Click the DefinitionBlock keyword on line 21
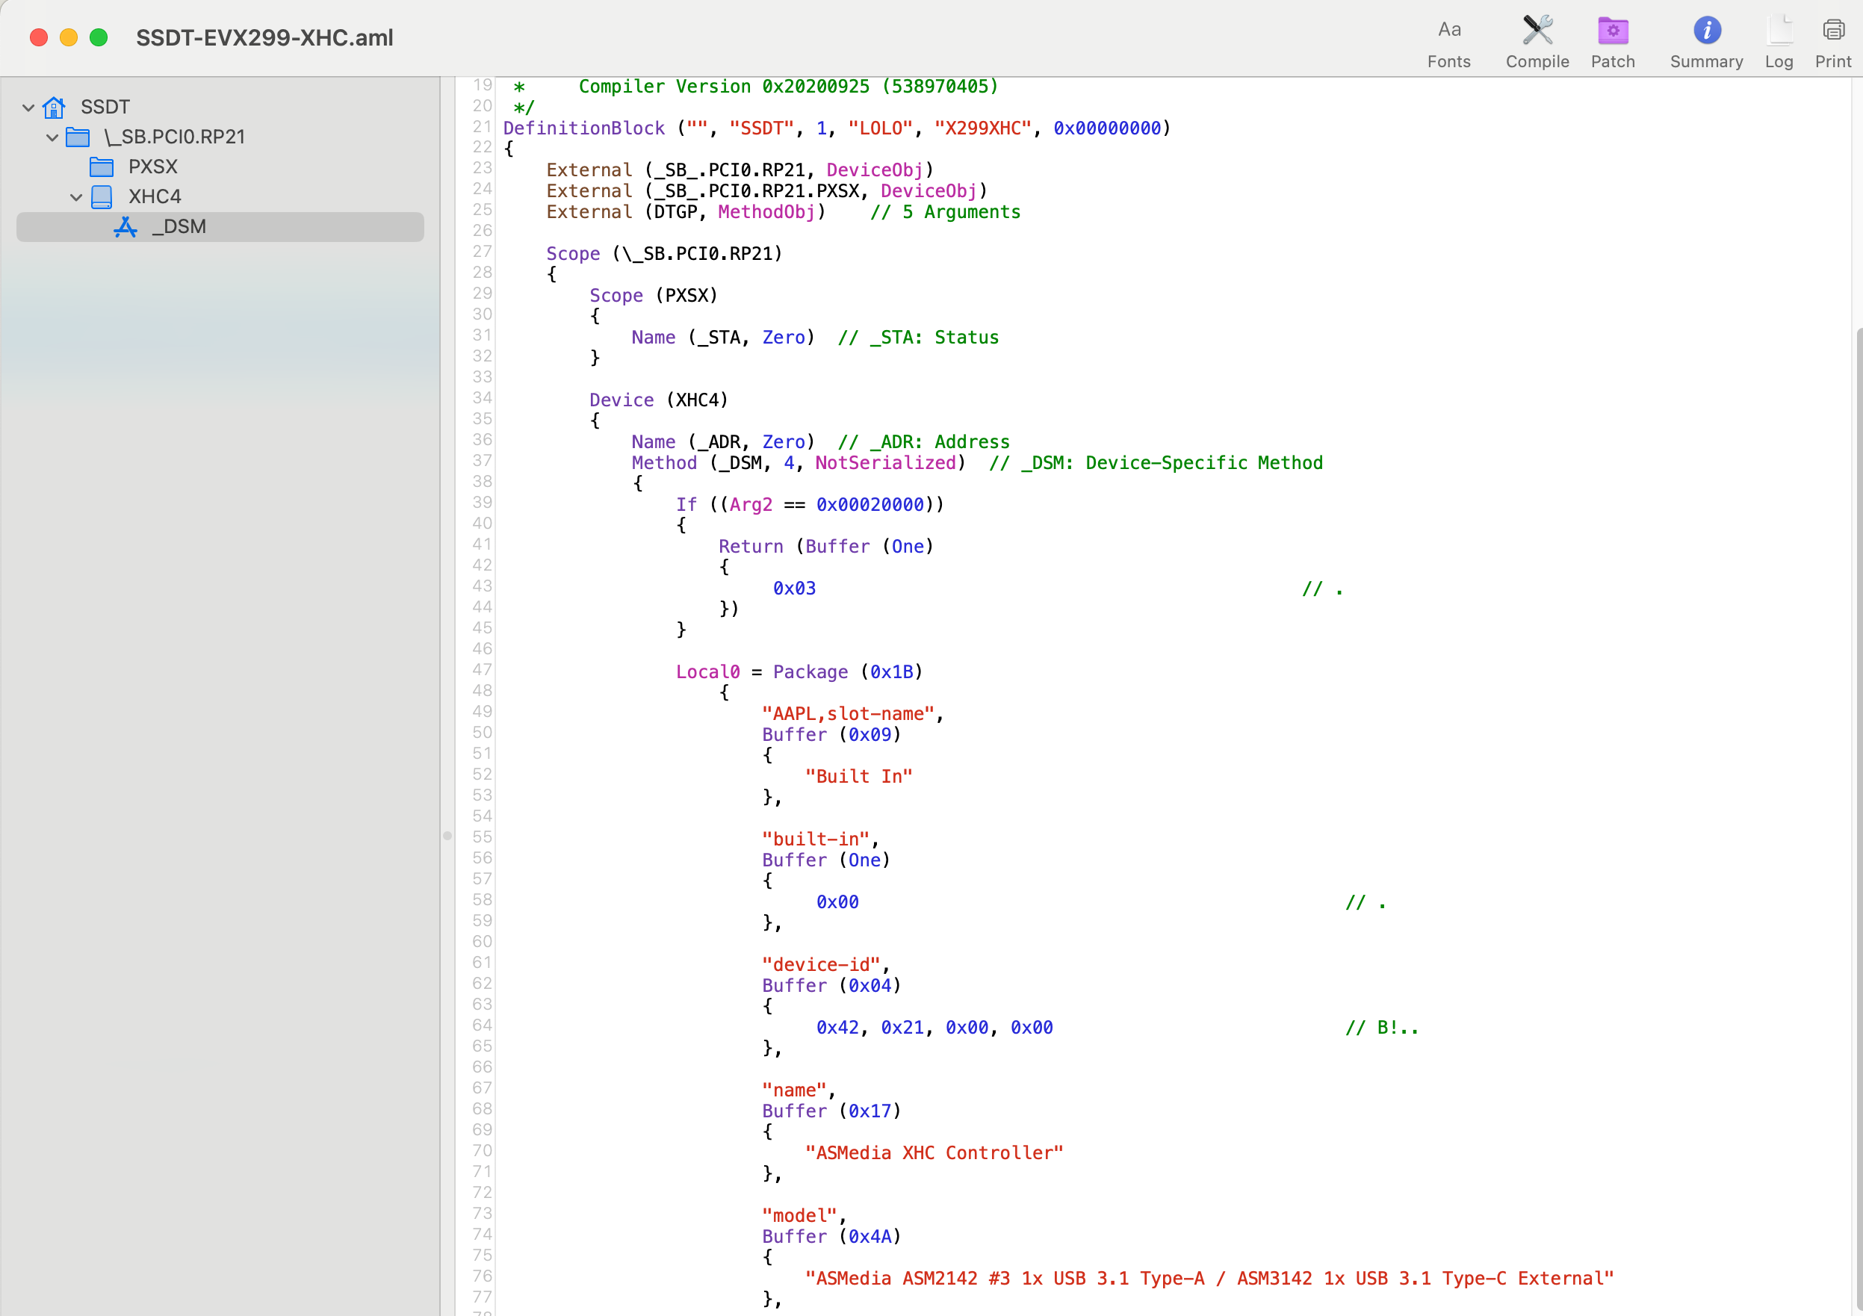This screenshot has width=1863, height=1316. pyautogui.click(x=583, y=128)
